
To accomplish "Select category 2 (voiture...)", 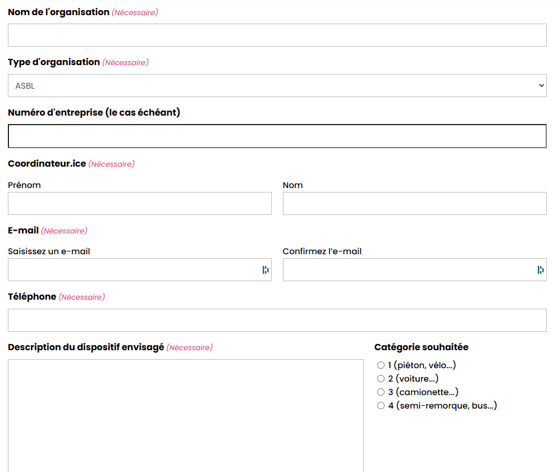I will 381,378.
